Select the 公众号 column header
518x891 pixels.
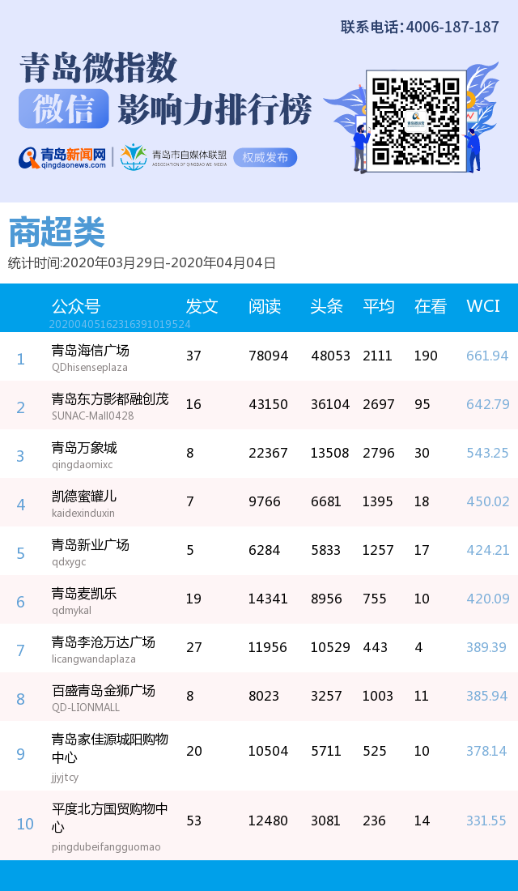pyautogui.click(x=76, y=306)
